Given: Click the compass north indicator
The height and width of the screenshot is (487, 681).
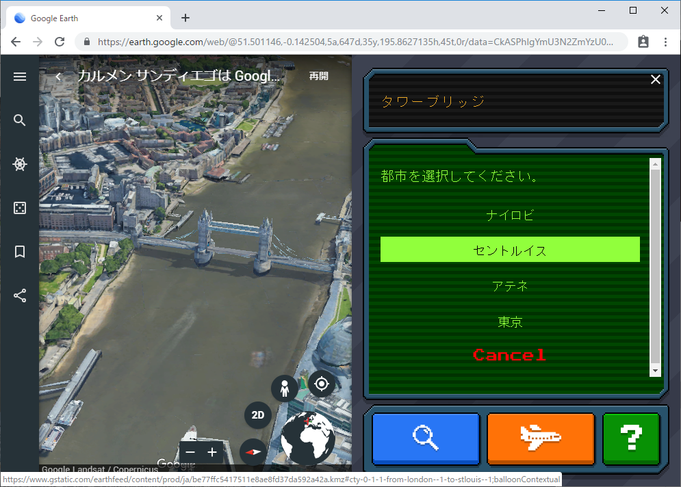Looking at the screenshot, I should (x=253, y=452).
